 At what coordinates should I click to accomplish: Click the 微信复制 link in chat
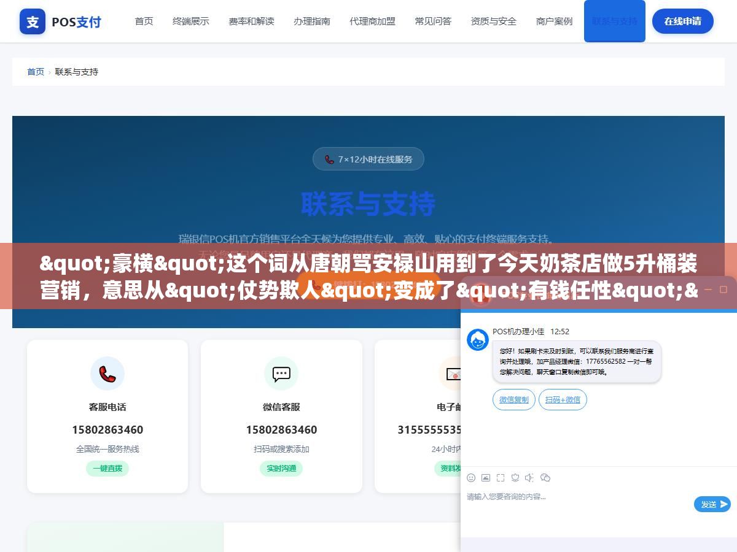[514, 400]
